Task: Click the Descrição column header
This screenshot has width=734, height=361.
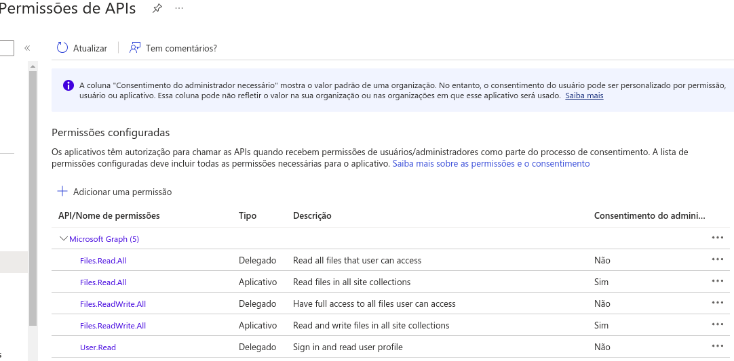Action: 312,215
